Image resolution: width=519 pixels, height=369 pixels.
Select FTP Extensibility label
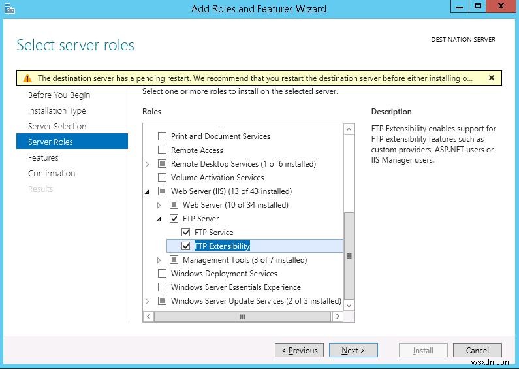(x=222, y=246)
